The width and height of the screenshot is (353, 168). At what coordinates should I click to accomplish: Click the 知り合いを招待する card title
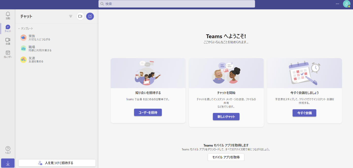(148, 93)
